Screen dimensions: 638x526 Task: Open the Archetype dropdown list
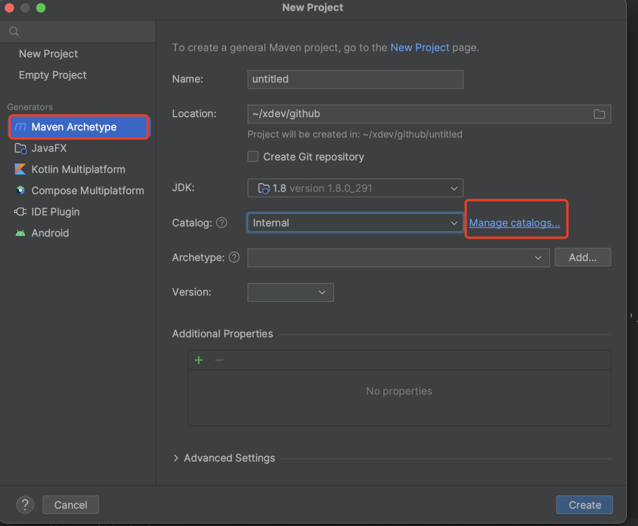tap(398, 258)
